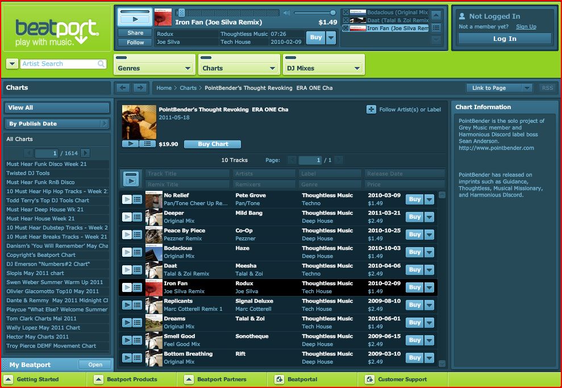The width and height of the screenshot is (562, 388).
Task: Add Dreams track to the queue
Action: [x=138, y=323]
